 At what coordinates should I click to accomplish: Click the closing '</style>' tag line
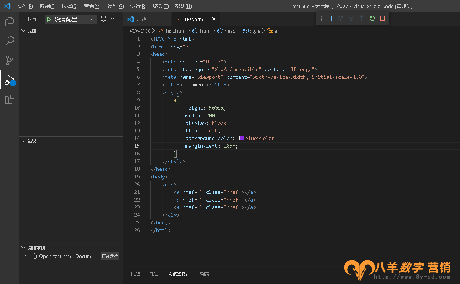pos(174,161)
